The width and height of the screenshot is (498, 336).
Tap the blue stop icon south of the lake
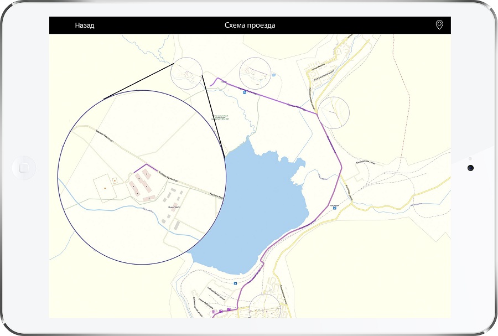[235, 283]
